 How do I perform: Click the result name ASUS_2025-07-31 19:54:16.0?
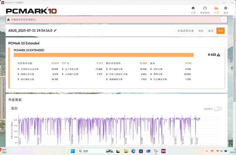point(30,31)
